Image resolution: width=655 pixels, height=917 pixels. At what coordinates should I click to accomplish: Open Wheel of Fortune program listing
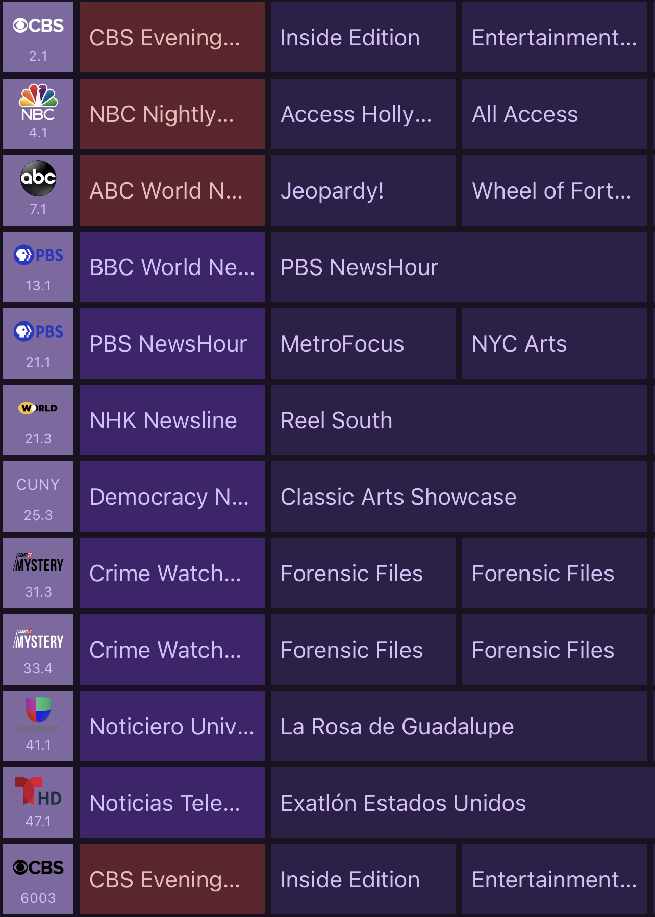pyautogui.click(x=555, y=190)
